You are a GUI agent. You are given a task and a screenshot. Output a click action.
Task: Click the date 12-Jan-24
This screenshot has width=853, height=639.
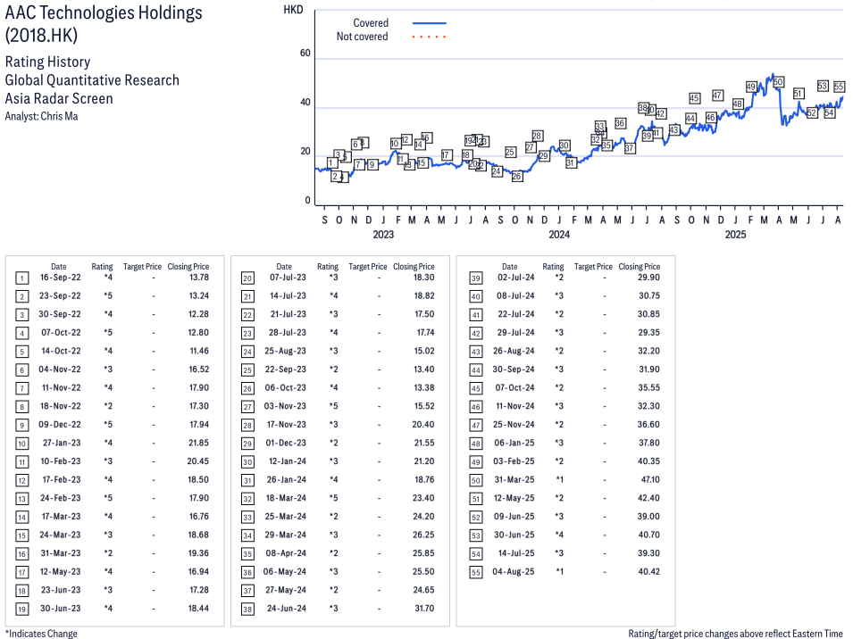(x=288, y=461)
